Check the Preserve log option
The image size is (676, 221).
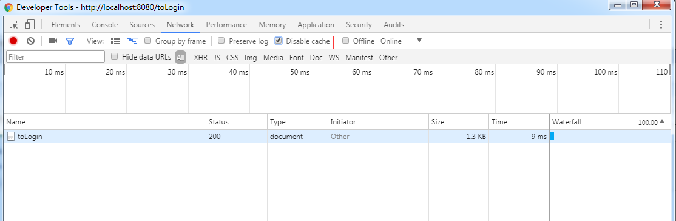coord(221,41)
